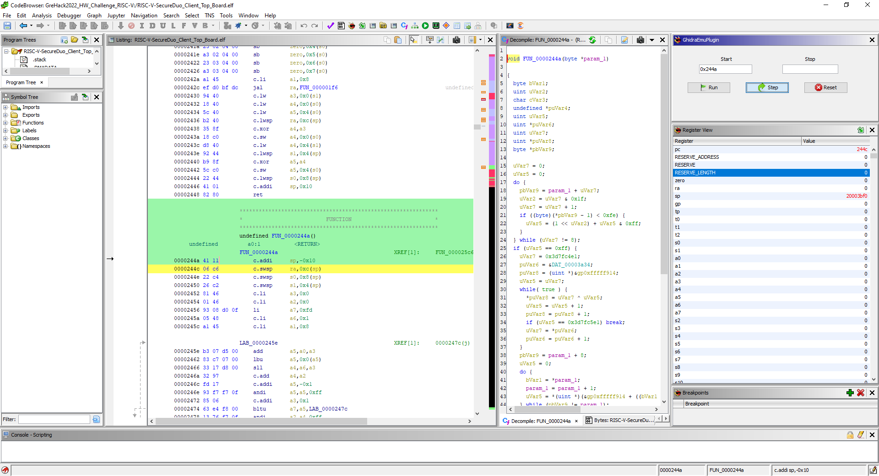The image size is (879, 476).
Task: Expand the Functions node in Symbol Tree
Action: coord(5,123)
